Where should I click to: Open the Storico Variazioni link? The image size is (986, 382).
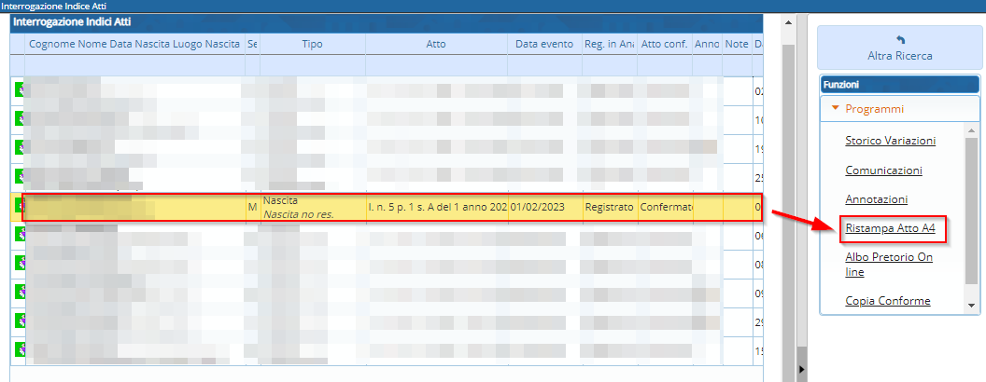890,141
